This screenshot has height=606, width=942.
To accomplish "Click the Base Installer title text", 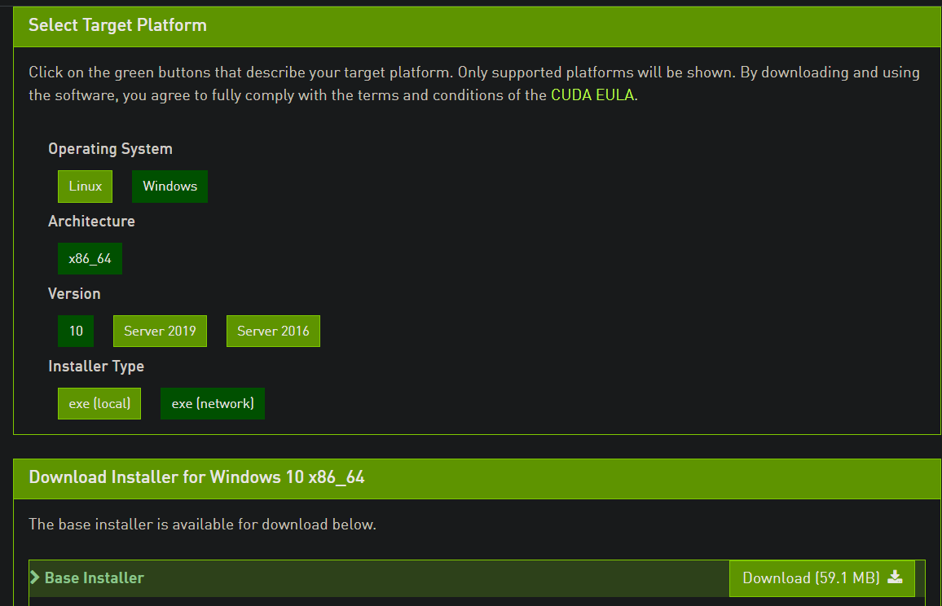I will point(95,577).
